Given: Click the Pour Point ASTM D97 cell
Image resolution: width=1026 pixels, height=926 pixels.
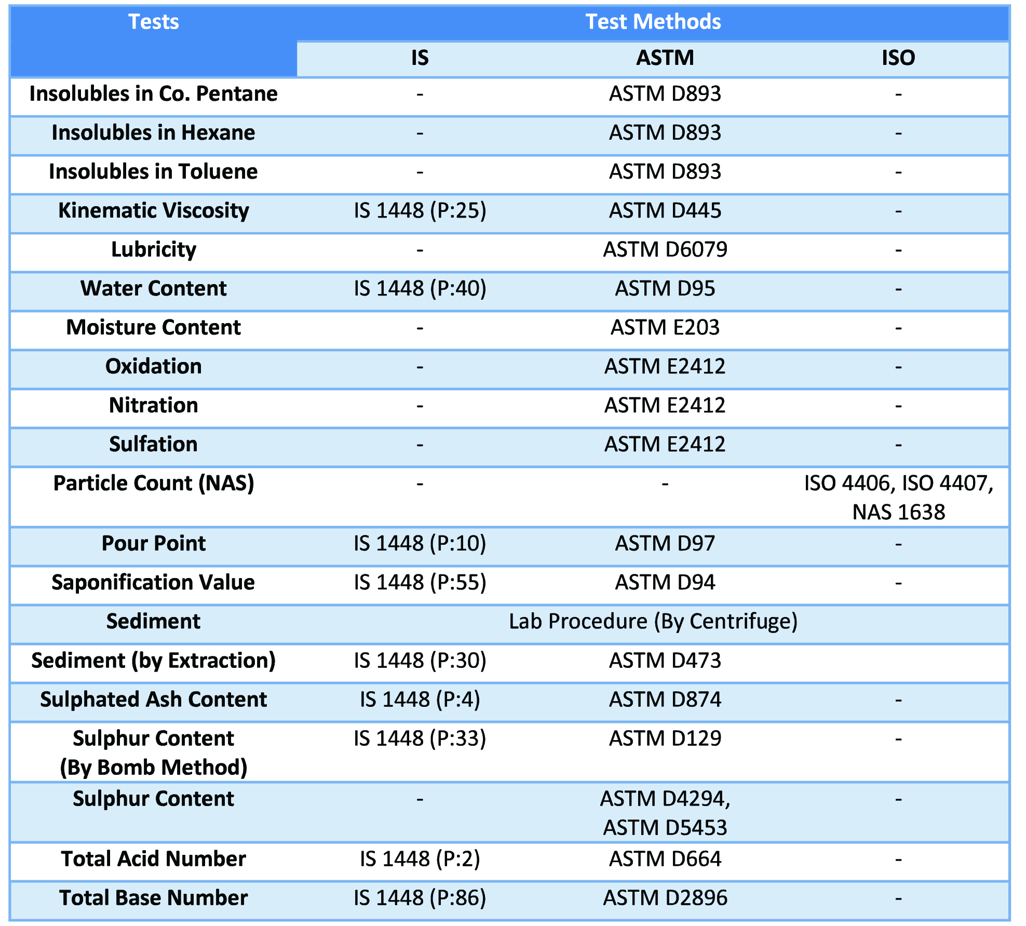Looking at the screenshot, I should (x=665, y=544).
